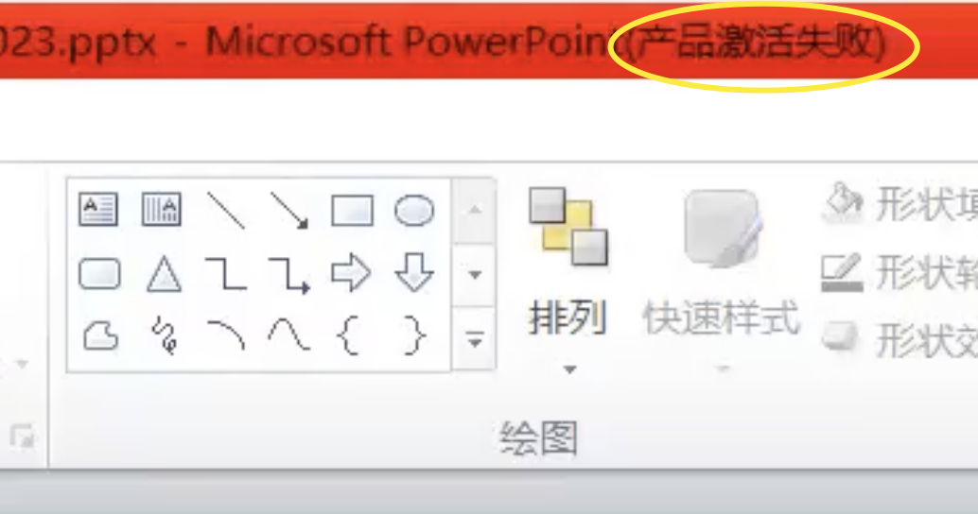Select the Freeform shape tool
The height and width of the screenshot is (514, 978).
(x=100, y=336)
